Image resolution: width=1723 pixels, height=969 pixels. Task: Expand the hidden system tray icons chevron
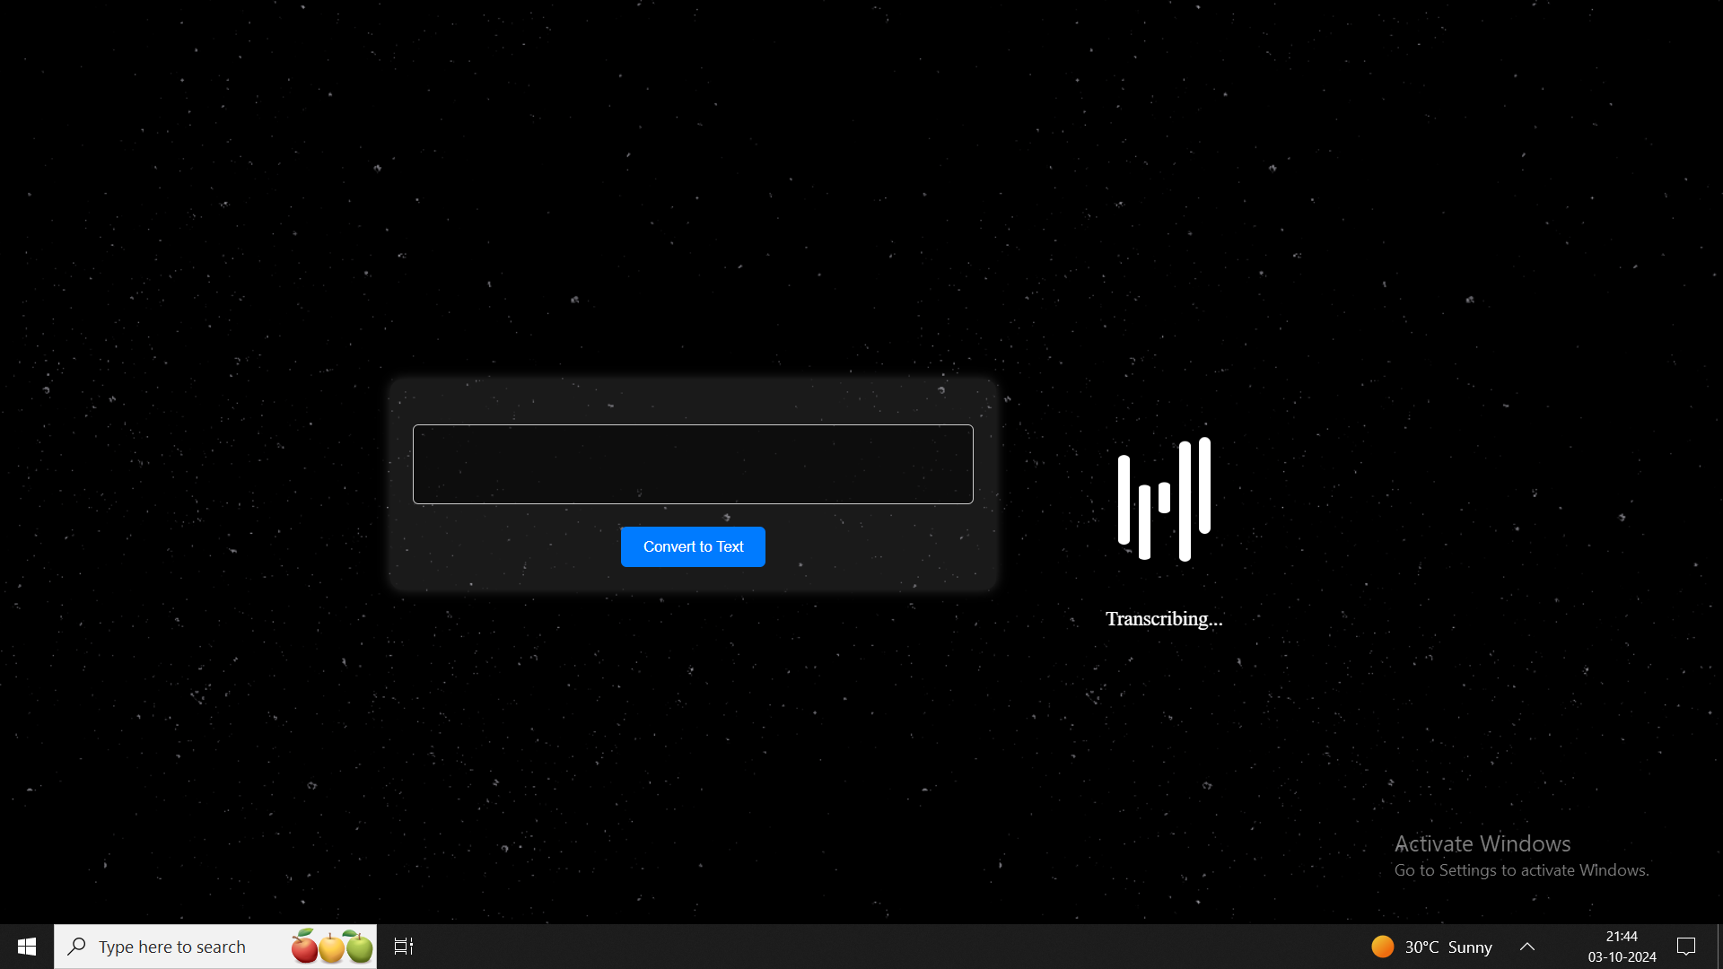pos(1527,947)
